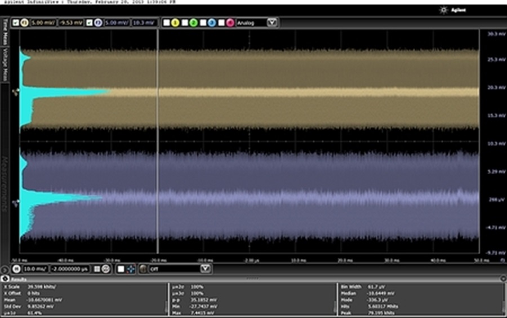
Task: Click the f1 function icon
Action: (x=25, y=23)
